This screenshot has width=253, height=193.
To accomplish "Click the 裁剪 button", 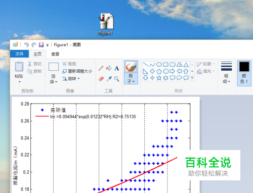I will pyautogui.click(x=69, y=64).
